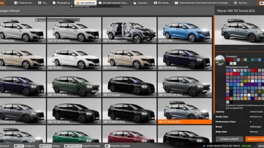Image resolution: width=264 pixels, height=148 pixels.
Task: Open the Приложения пользовательского интерфейса tab
Action: [202, 3]
